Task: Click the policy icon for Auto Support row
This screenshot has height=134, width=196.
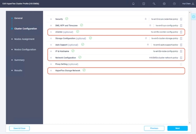Action: pyautogui.click(x=181, y=45)
